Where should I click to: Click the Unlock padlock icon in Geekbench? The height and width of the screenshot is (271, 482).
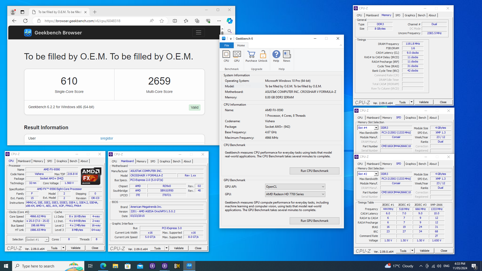[x=263, y=56]
